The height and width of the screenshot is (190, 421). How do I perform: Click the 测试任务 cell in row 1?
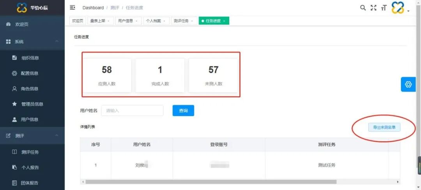(327, 165)
